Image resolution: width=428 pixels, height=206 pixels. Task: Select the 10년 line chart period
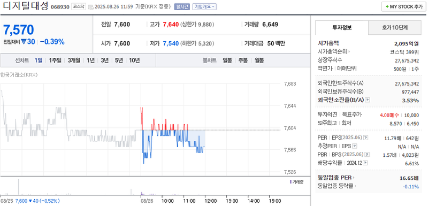point(134,60)
